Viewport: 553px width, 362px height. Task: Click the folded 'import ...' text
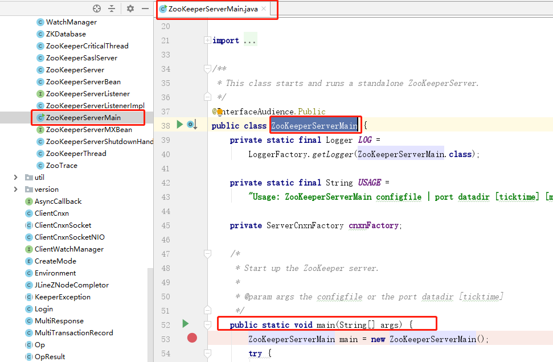(x=235, y=40)
